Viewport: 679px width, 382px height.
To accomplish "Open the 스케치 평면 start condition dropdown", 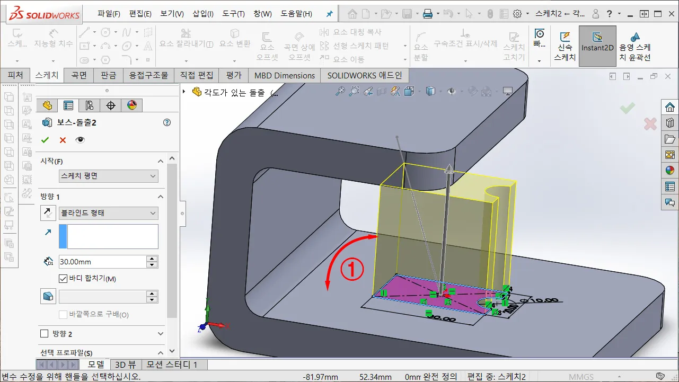I will coord(108,176).
